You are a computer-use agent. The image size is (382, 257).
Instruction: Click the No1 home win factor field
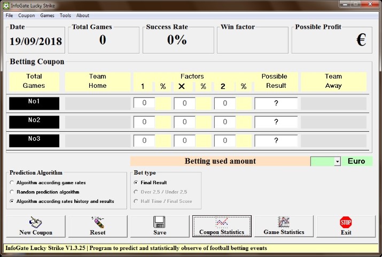[x=144, y=103]
